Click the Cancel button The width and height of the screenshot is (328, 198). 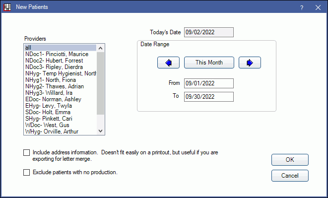point(290,175)
